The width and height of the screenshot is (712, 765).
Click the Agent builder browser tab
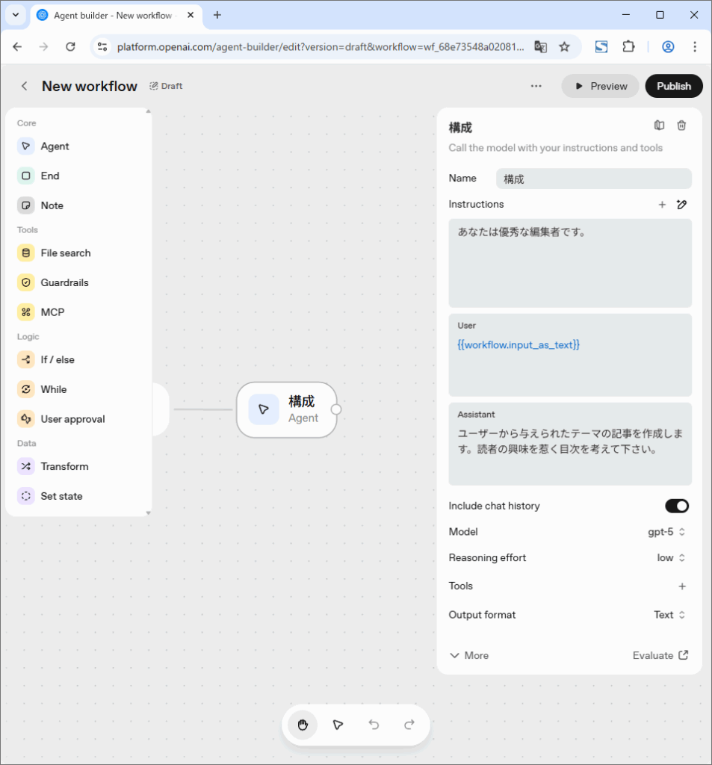[112, 15]
